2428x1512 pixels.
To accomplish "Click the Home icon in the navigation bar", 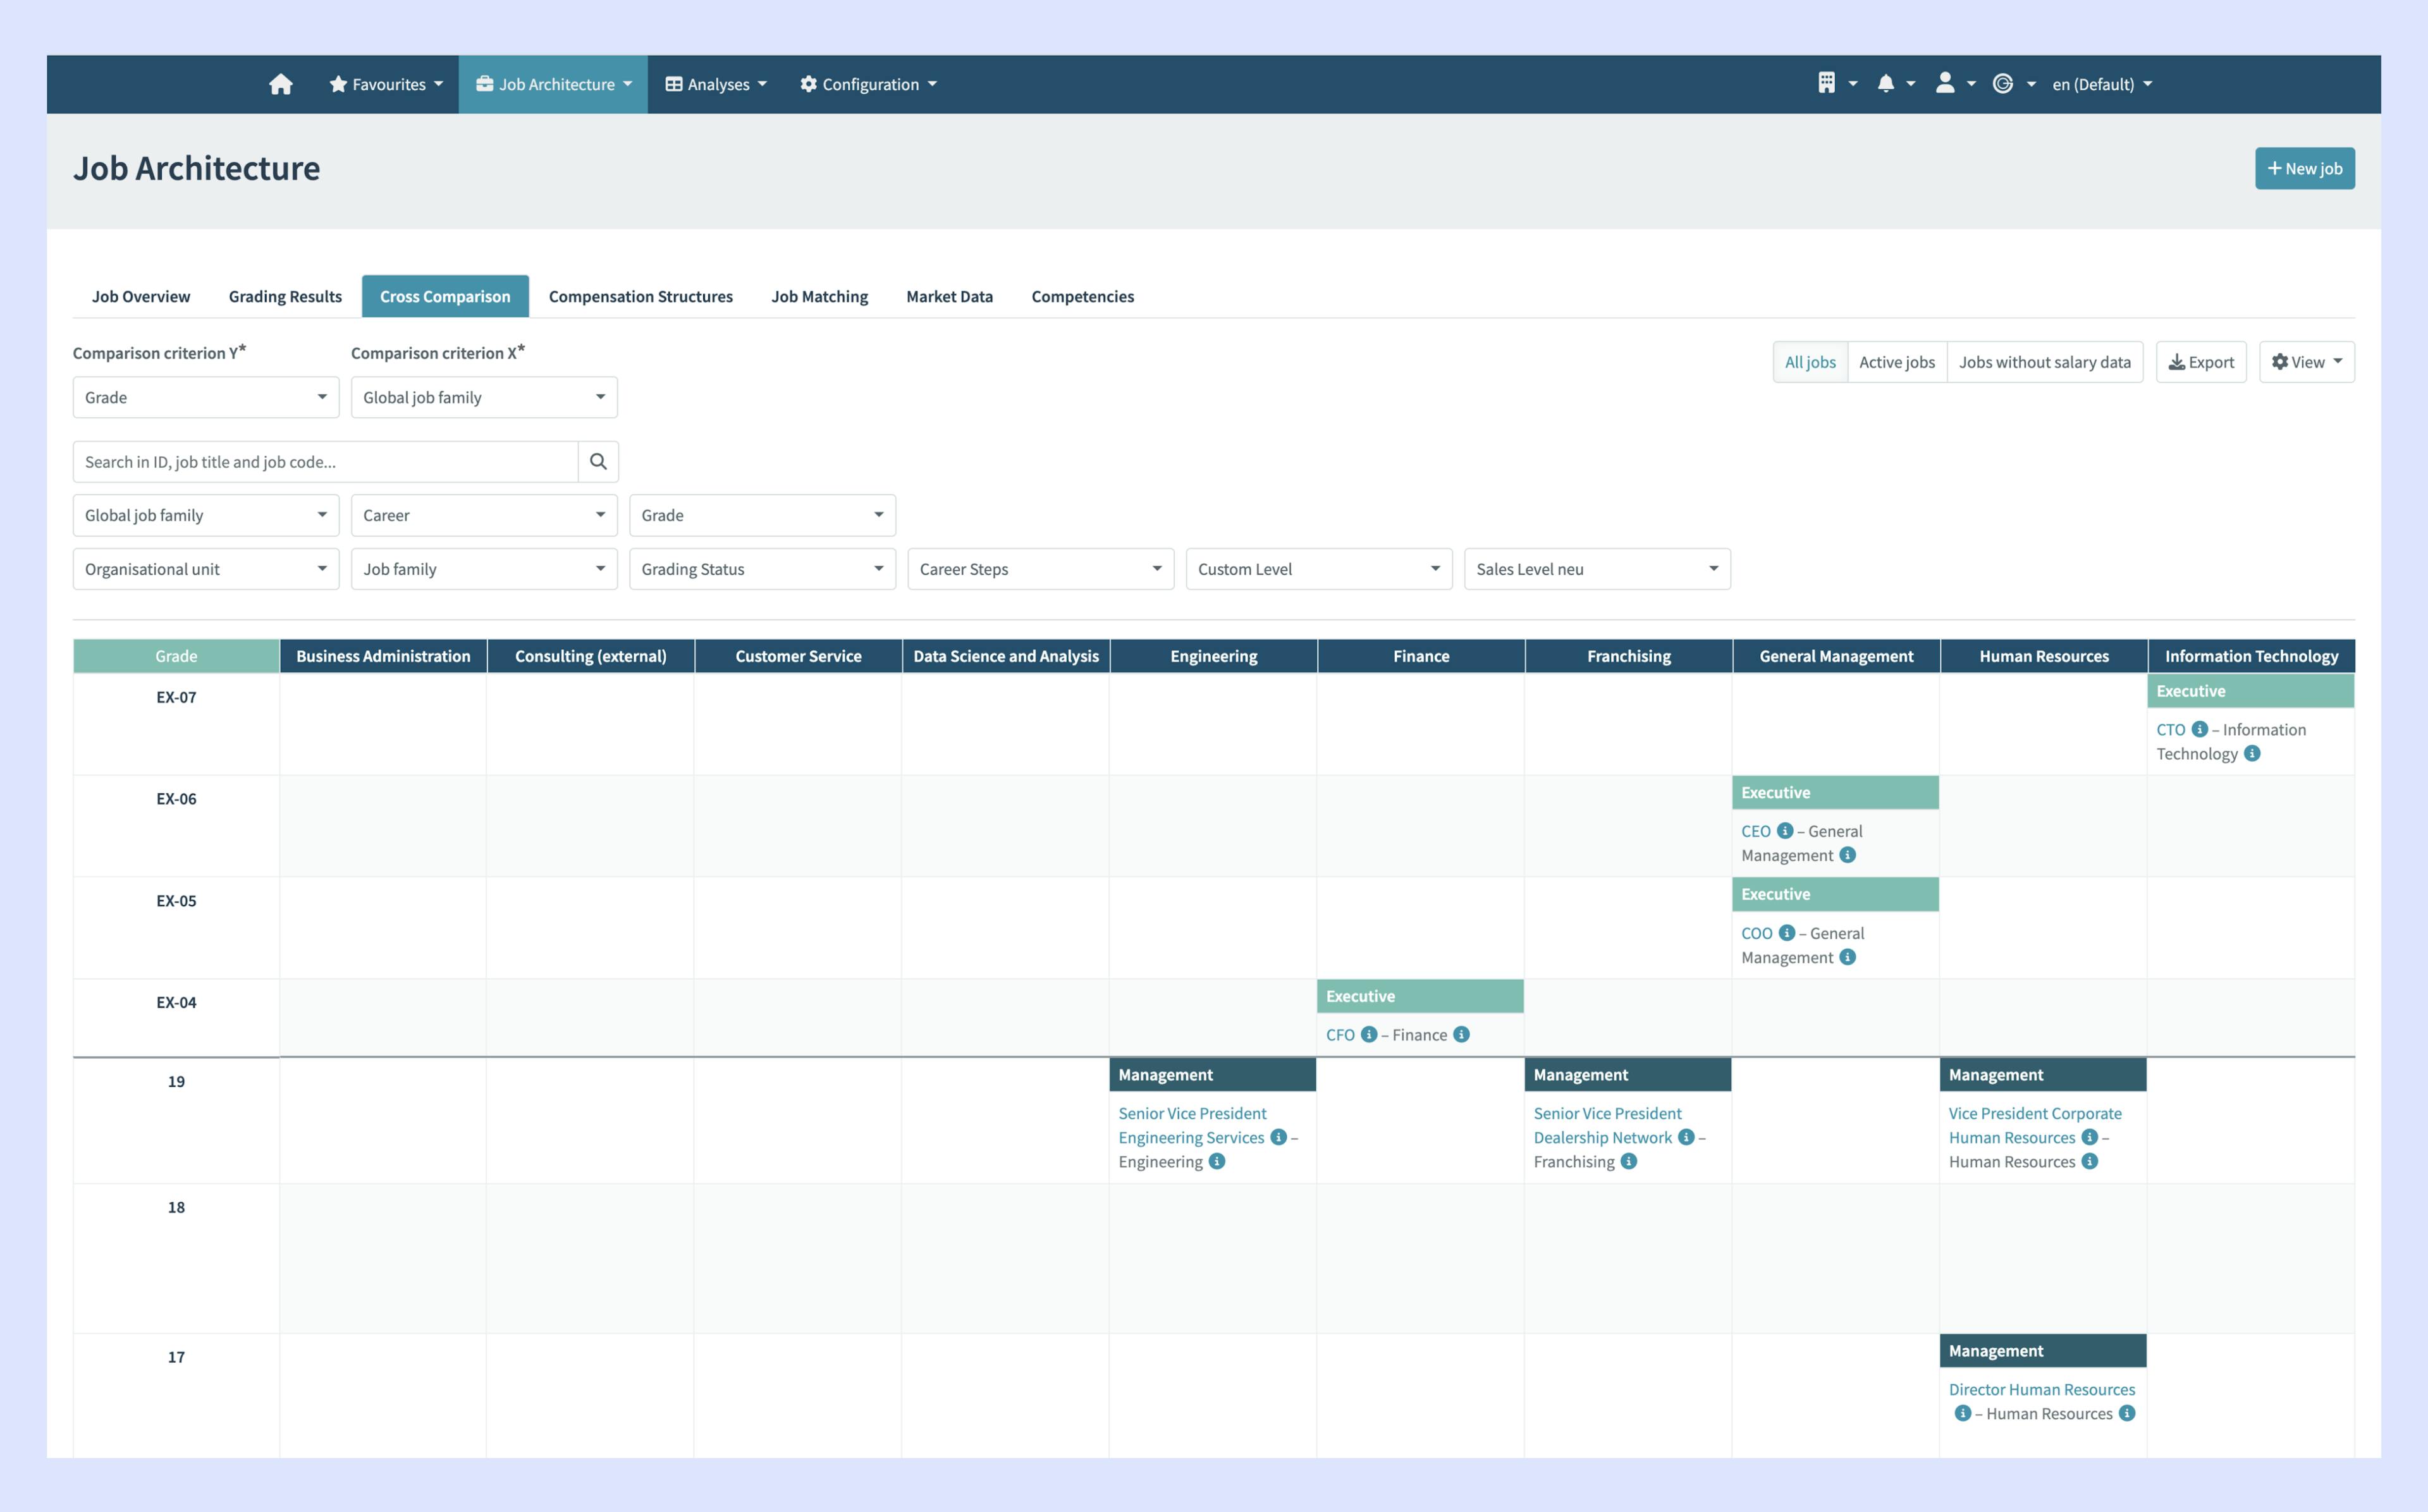I will [x=281, y=84].
